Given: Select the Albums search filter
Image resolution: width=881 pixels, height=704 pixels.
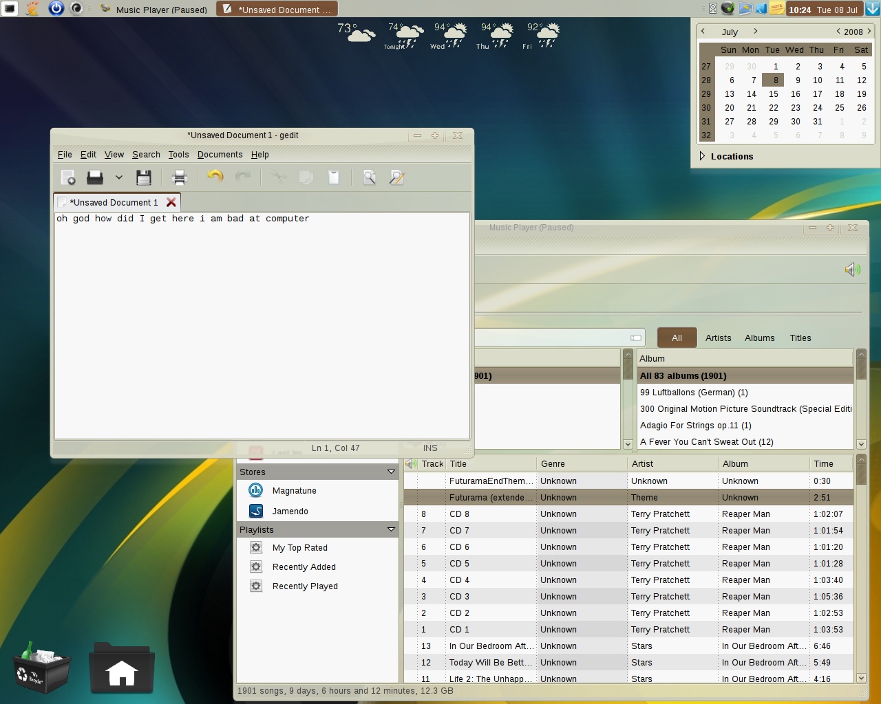Looking at the screenshot, I should click(759, 338).
